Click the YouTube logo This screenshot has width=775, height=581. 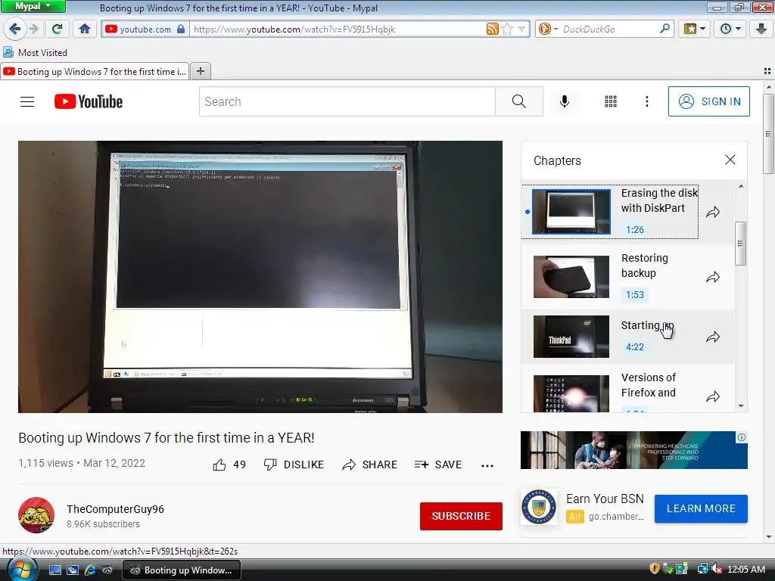pyautogui.click(x=89, y=102)
